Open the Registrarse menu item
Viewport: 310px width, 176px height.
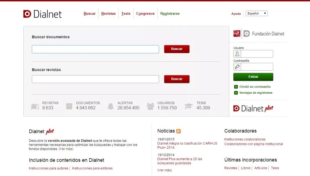(x=170, y=14)
